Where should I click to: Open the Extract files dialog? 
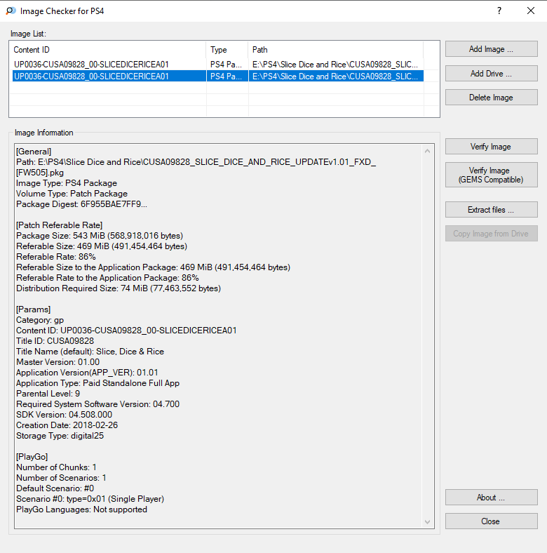492,210
